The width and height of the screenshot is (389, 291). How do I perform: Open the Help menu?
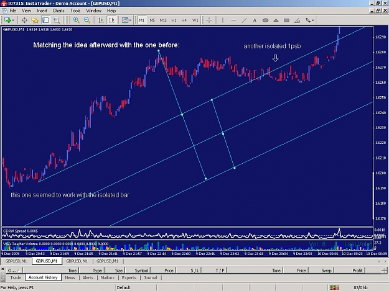pos(111,11)
